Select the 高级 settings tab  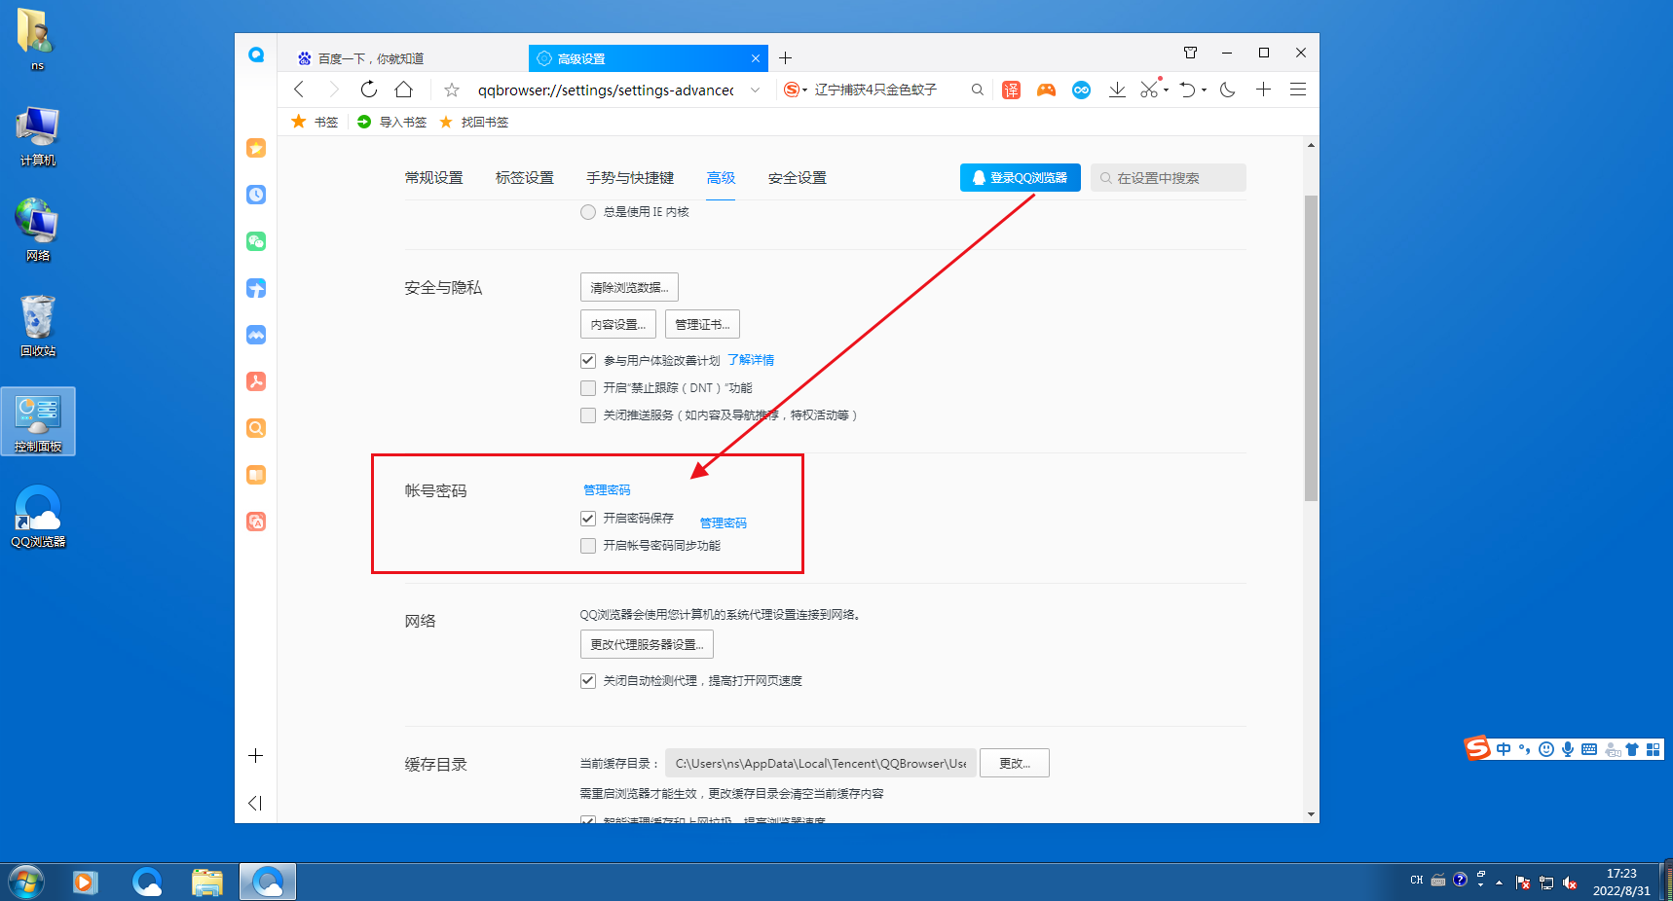722,178
